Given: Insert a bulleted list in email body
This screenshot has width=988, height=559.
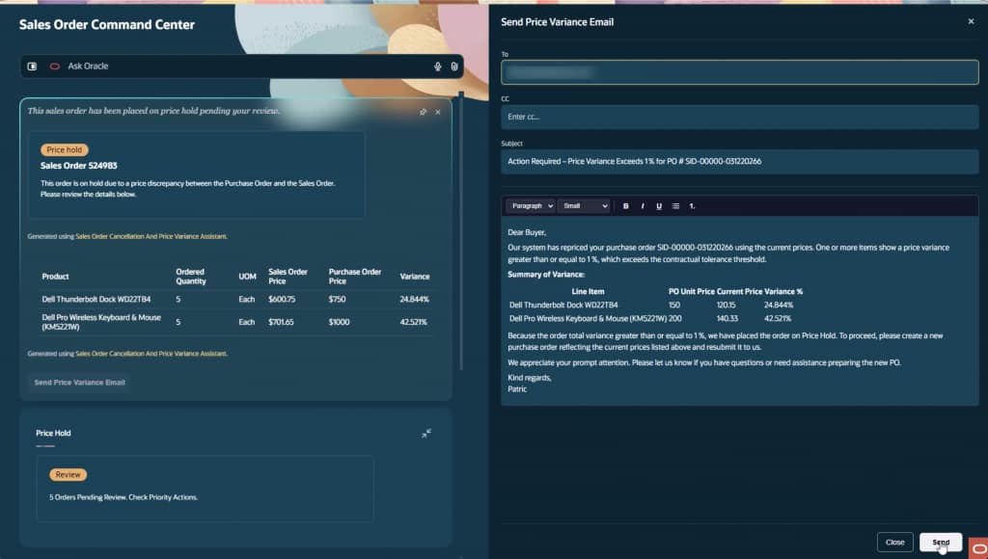Looking at the screenshot, I should pos(675,206).
